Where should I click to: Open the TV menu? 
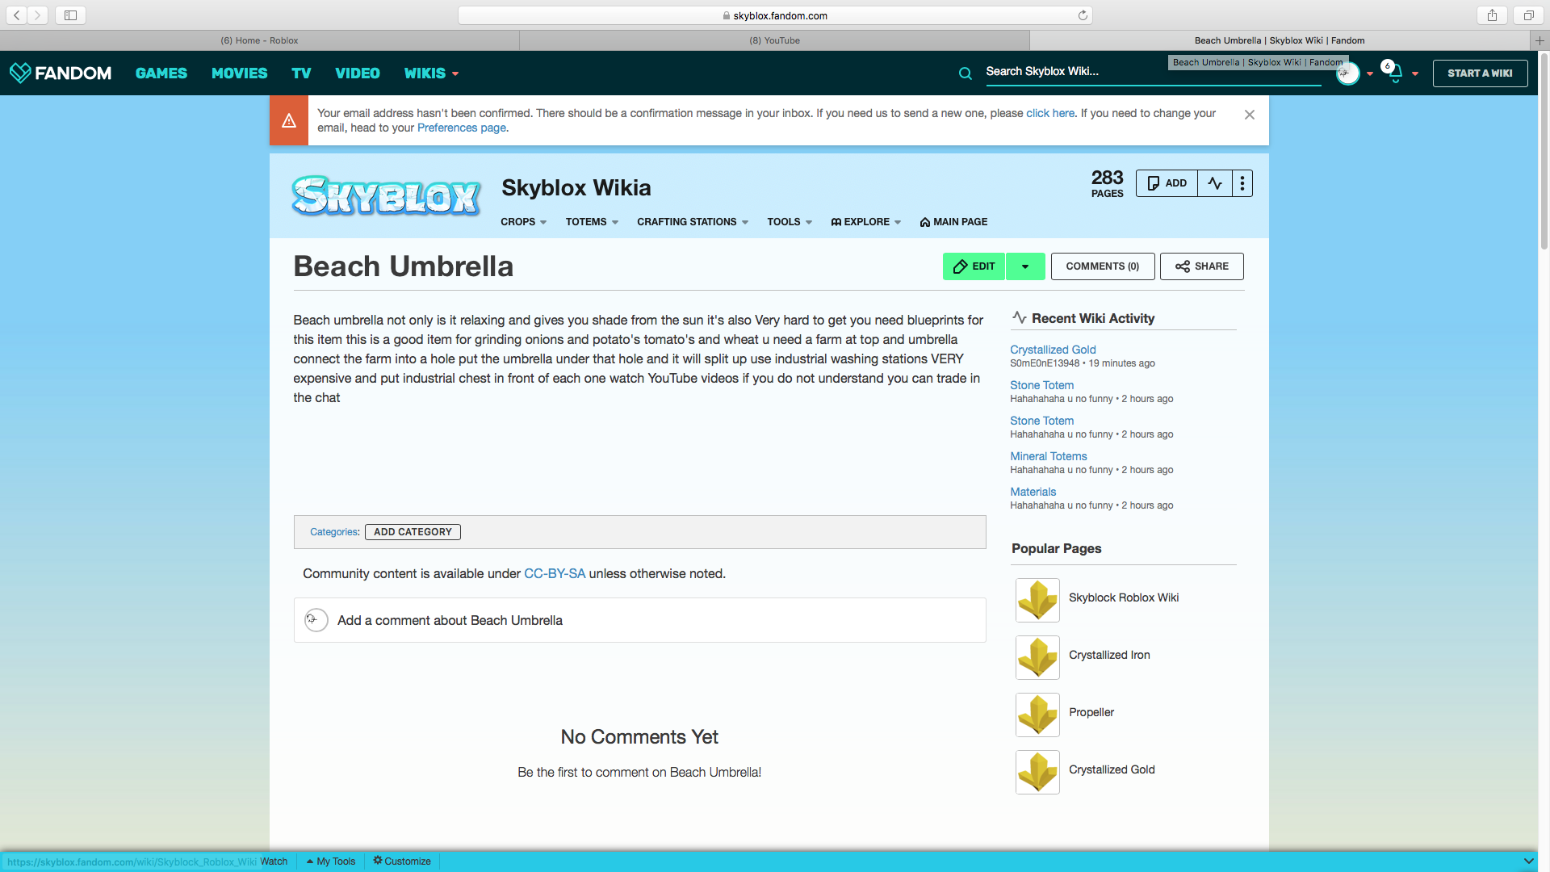pos(301,73)
